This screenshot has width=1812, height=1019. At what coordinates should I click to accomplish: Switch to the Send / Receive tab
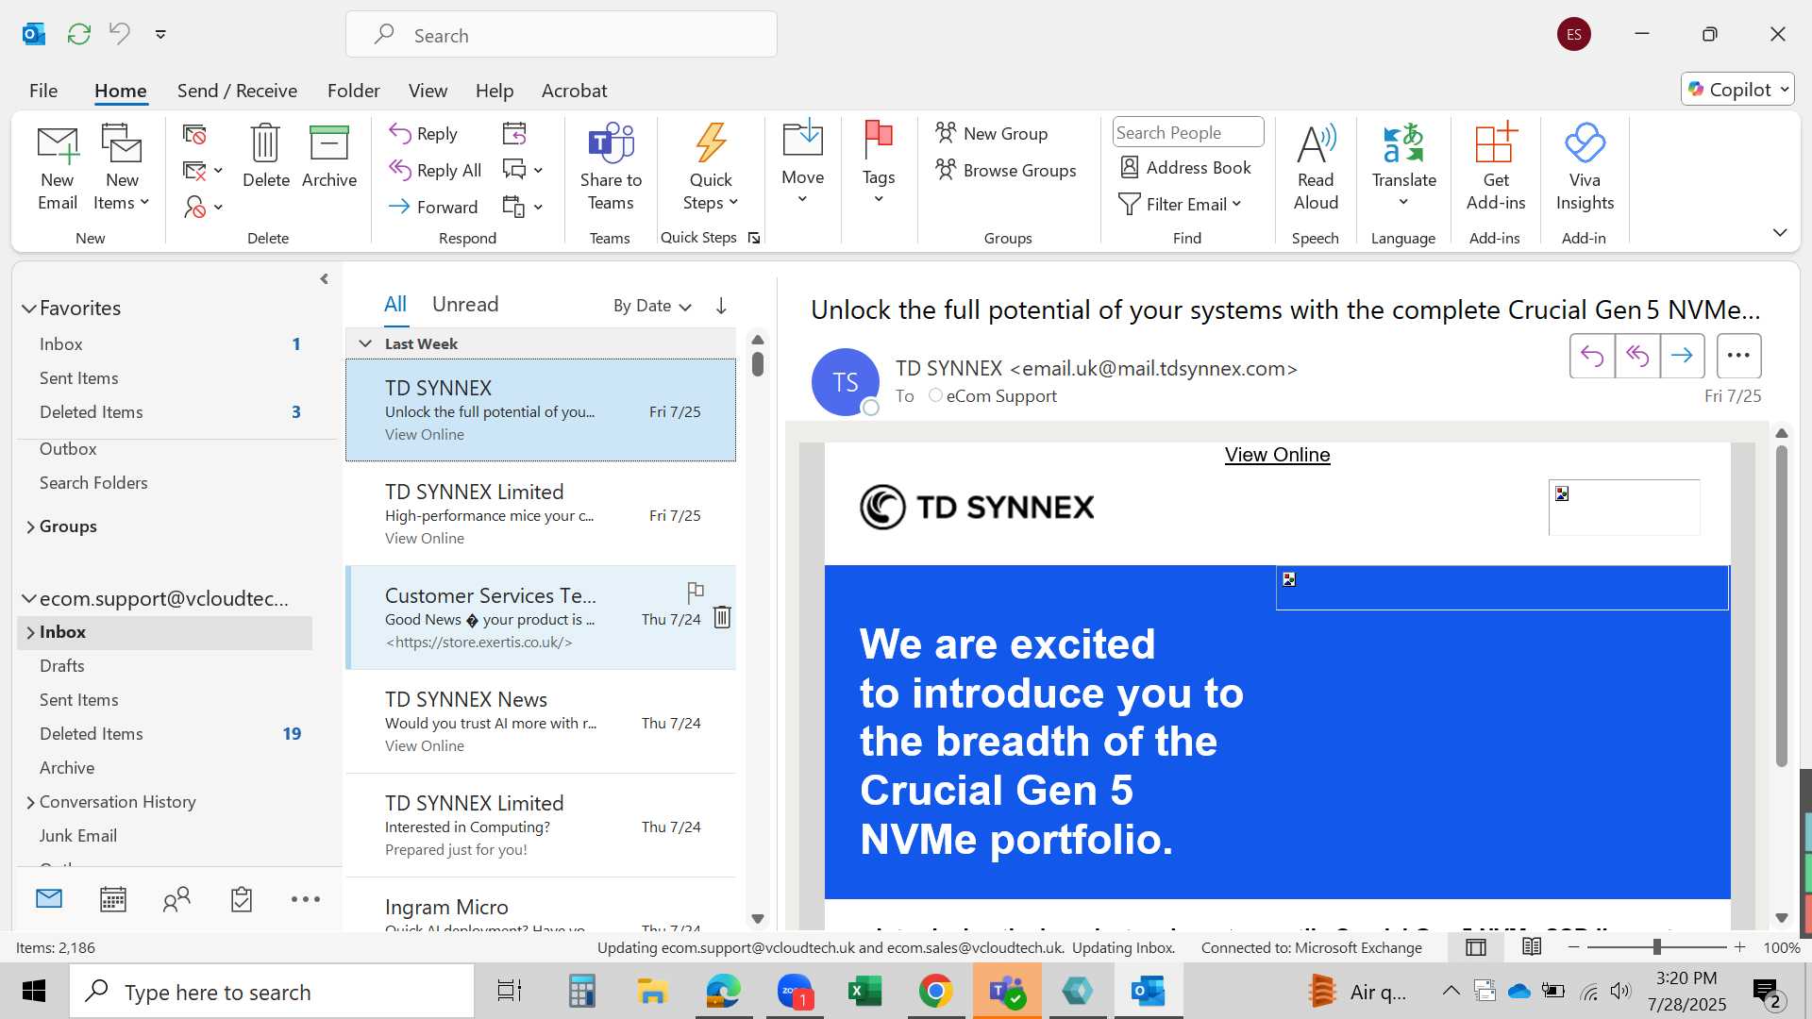click(237, 91)
